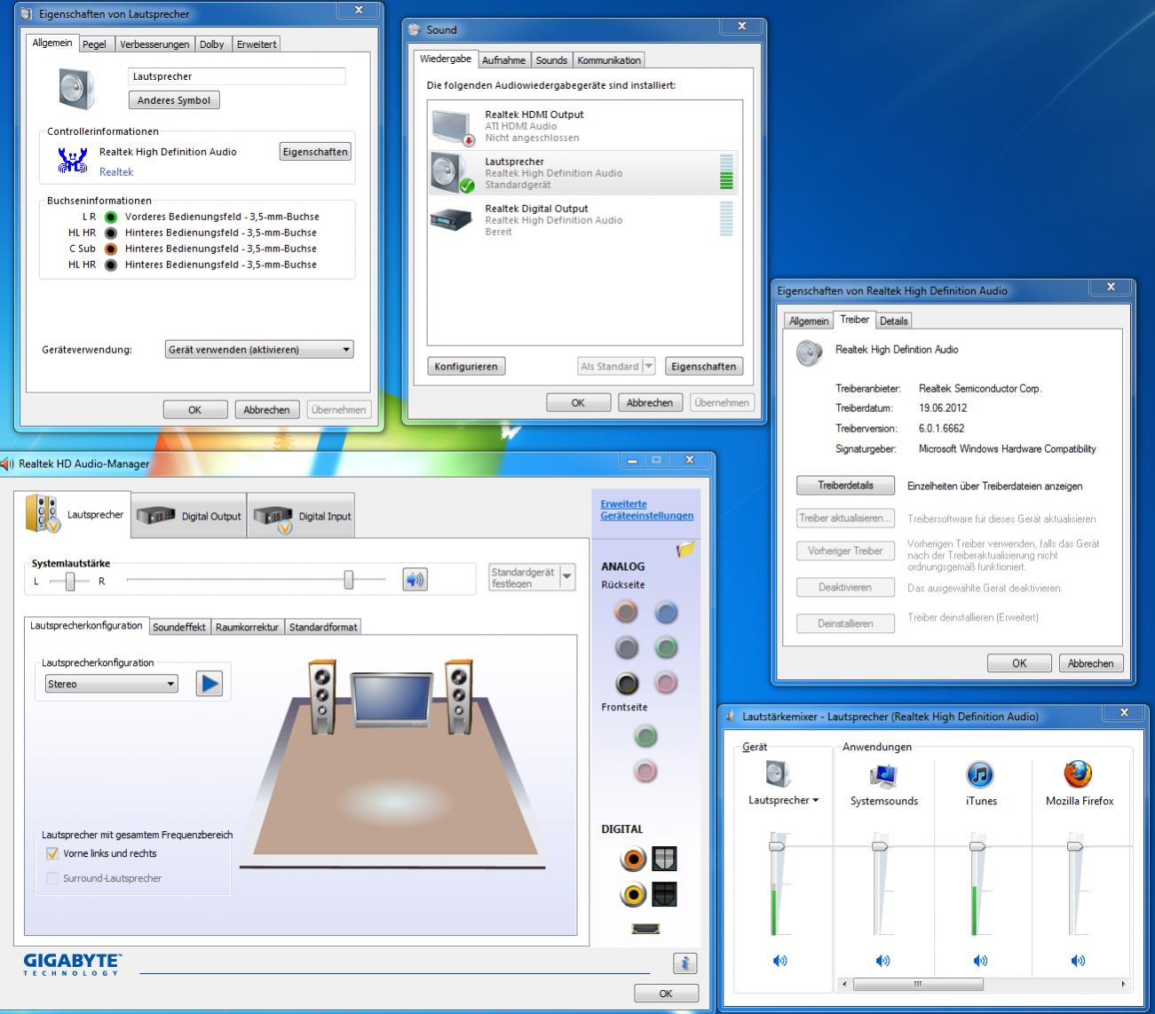
Task: Click the iTunes volume slider handle
Action: pyautogui.click(x=977, y=846)
